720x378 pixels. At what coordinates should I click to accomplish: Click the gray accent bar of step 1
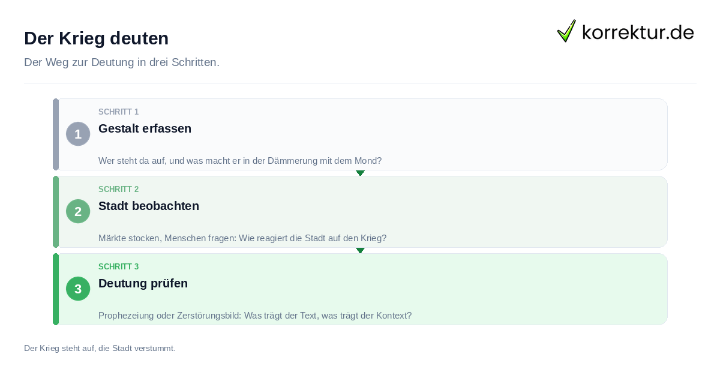click(x=56, y=134)
